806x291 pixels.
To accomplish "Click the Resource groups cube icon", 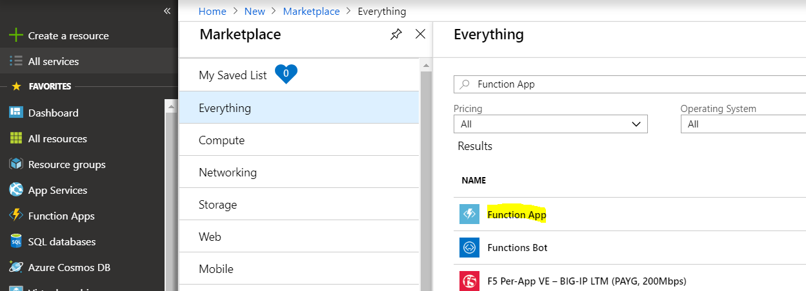I will (x=16, y=164).
